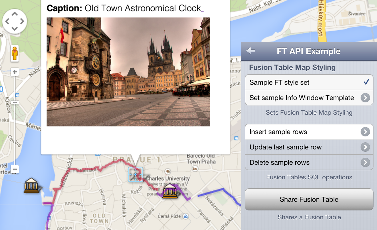
Task: Click the Černá Růže map label
Action: click(170, 216)
